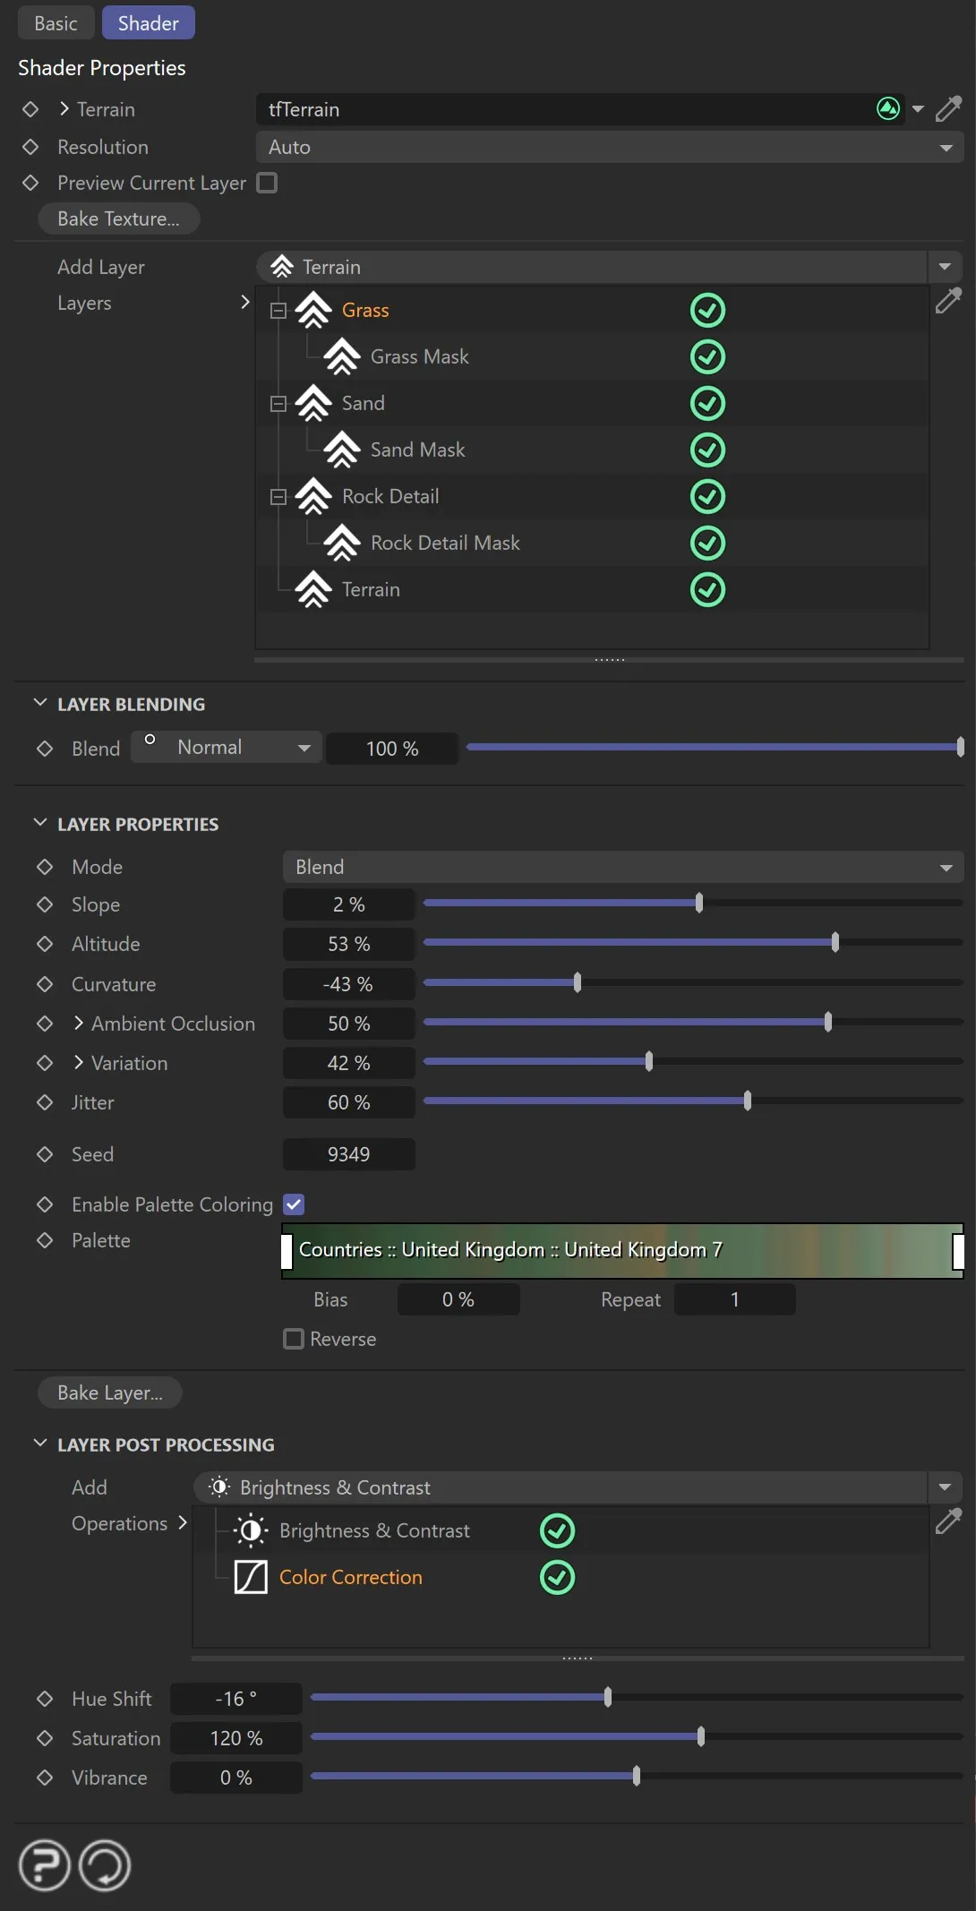Click the Rock Detail layer icon
The height and width of the screenshot is (1911, 976).
point(313,496)
